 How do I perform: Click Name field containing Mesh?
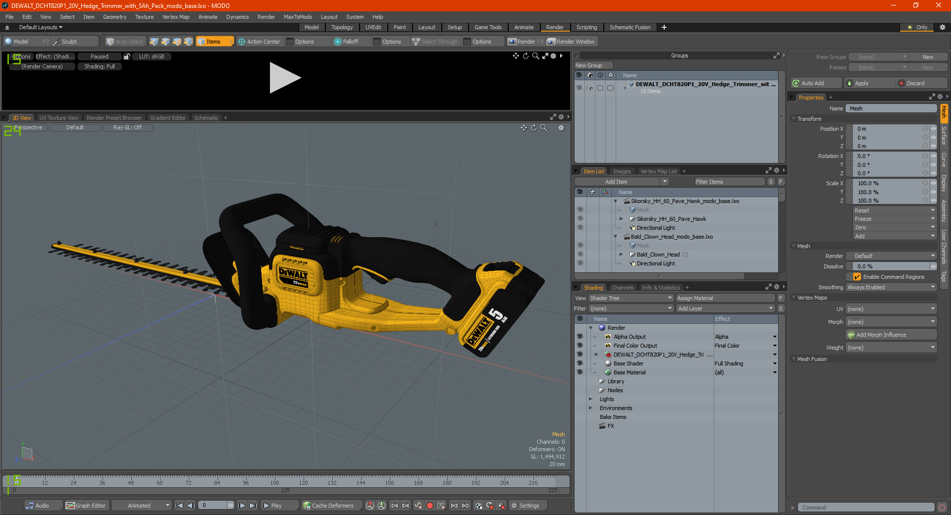pos(891,108)
